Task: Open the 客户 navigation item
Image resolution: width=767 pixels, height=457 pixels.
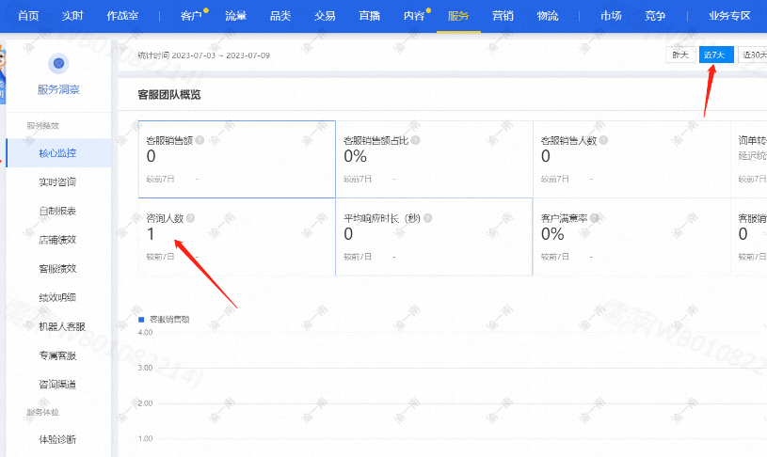Action: (191, 16)
